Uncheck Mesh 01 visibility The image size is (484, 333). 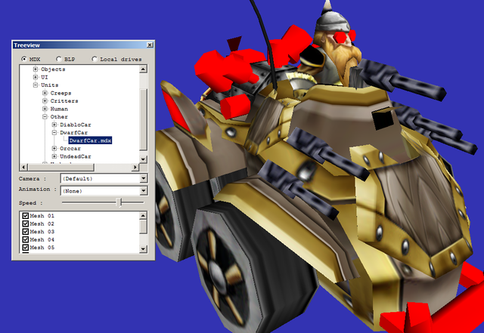26,216
